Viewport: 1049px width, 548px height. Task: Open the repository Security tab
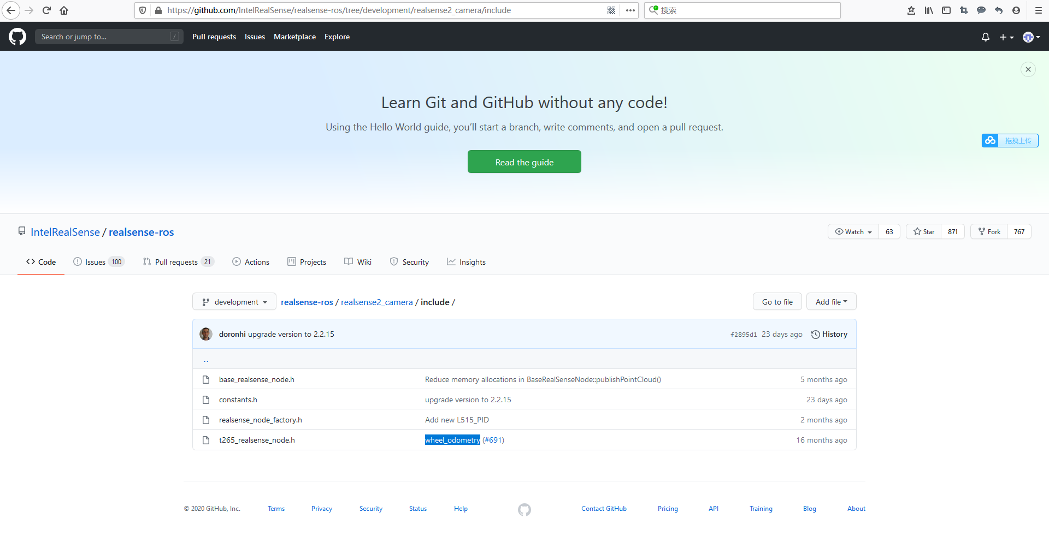pos(409,262)
